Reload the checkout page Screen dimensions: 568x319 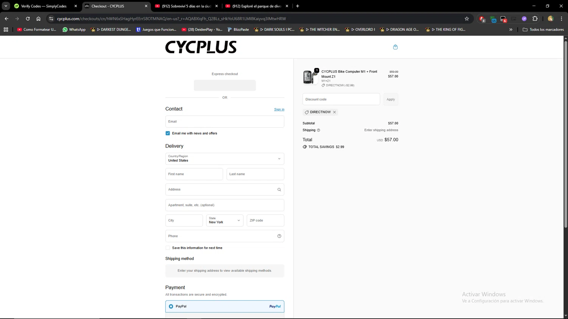pos(28,19)
